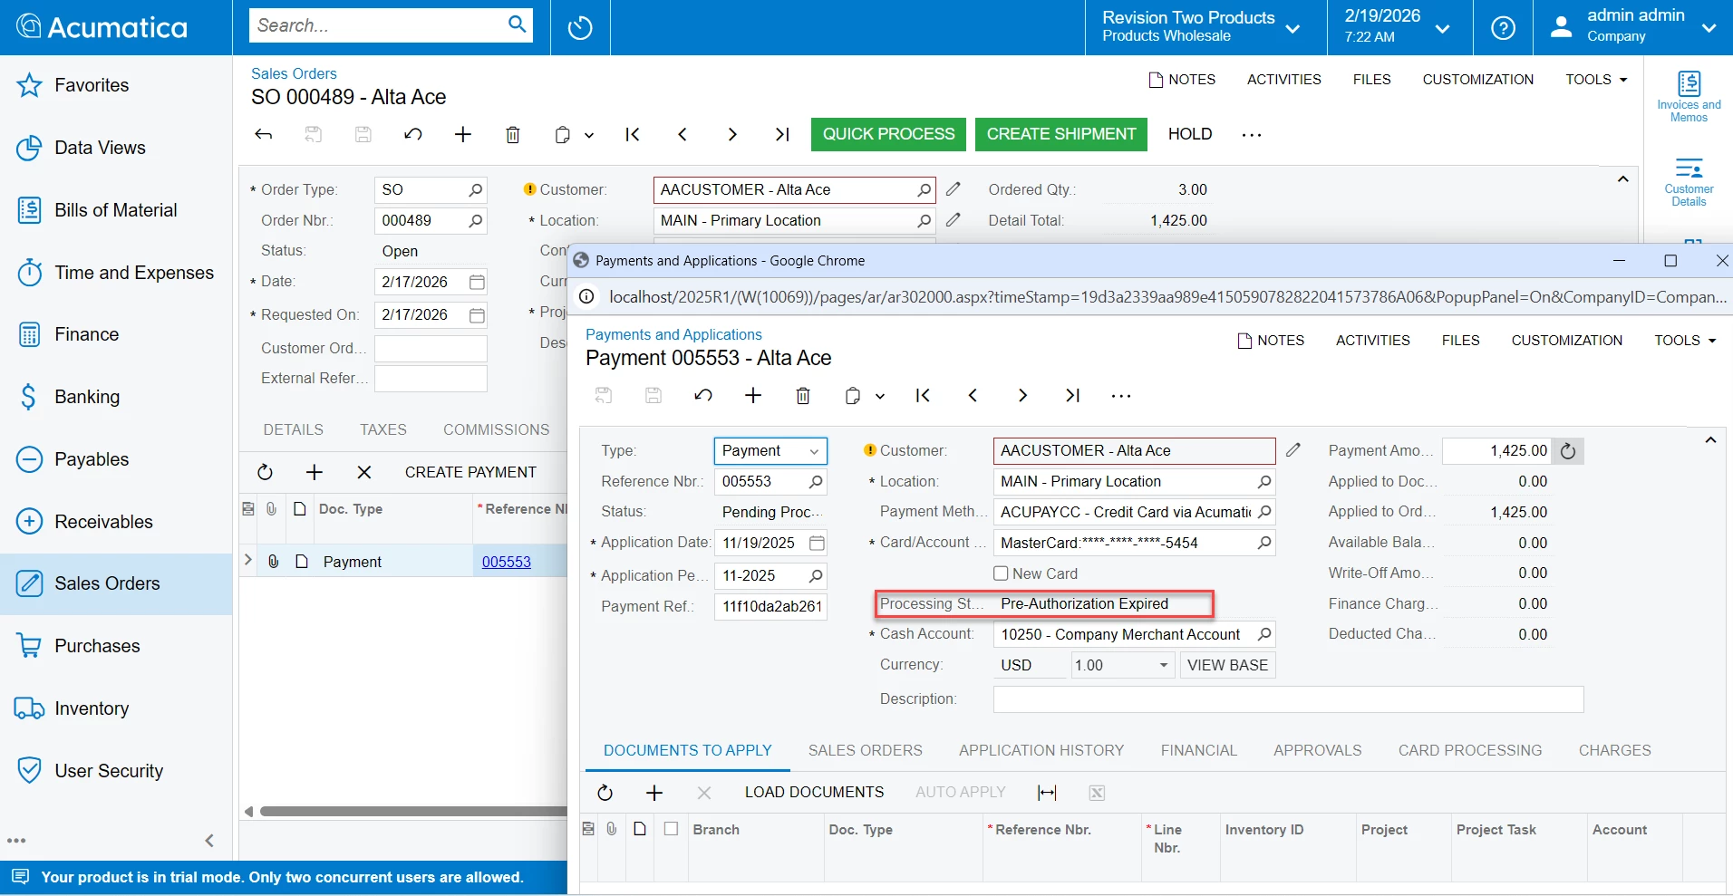
Task: Click the Quick Process button
Action: point(888,134)
